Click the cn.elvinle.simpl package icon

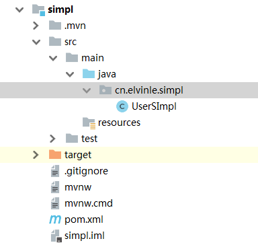click(105, 90)
